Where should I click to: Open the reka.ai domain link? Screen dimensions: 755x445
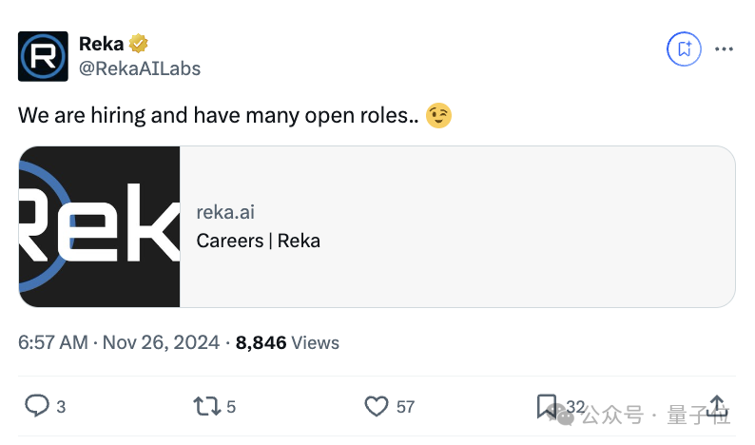225,212
